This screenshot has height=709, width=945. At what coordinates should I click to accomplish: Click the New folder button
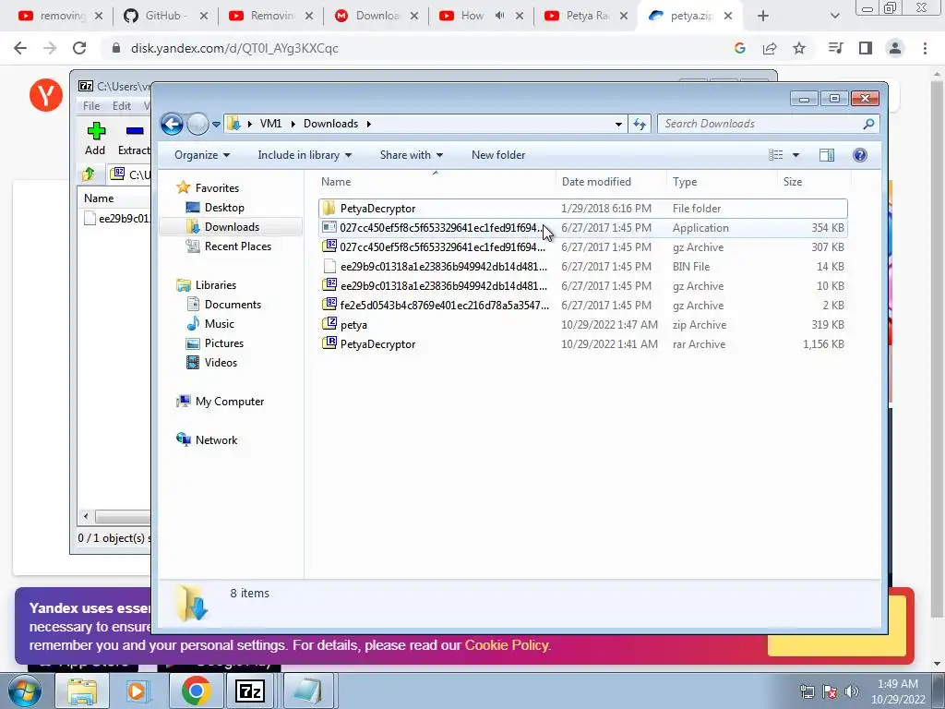pyautogui.click(x=497, y=155)
